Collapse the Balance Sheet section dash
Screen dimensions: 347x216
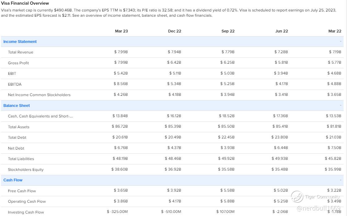(x=341, y=105)
